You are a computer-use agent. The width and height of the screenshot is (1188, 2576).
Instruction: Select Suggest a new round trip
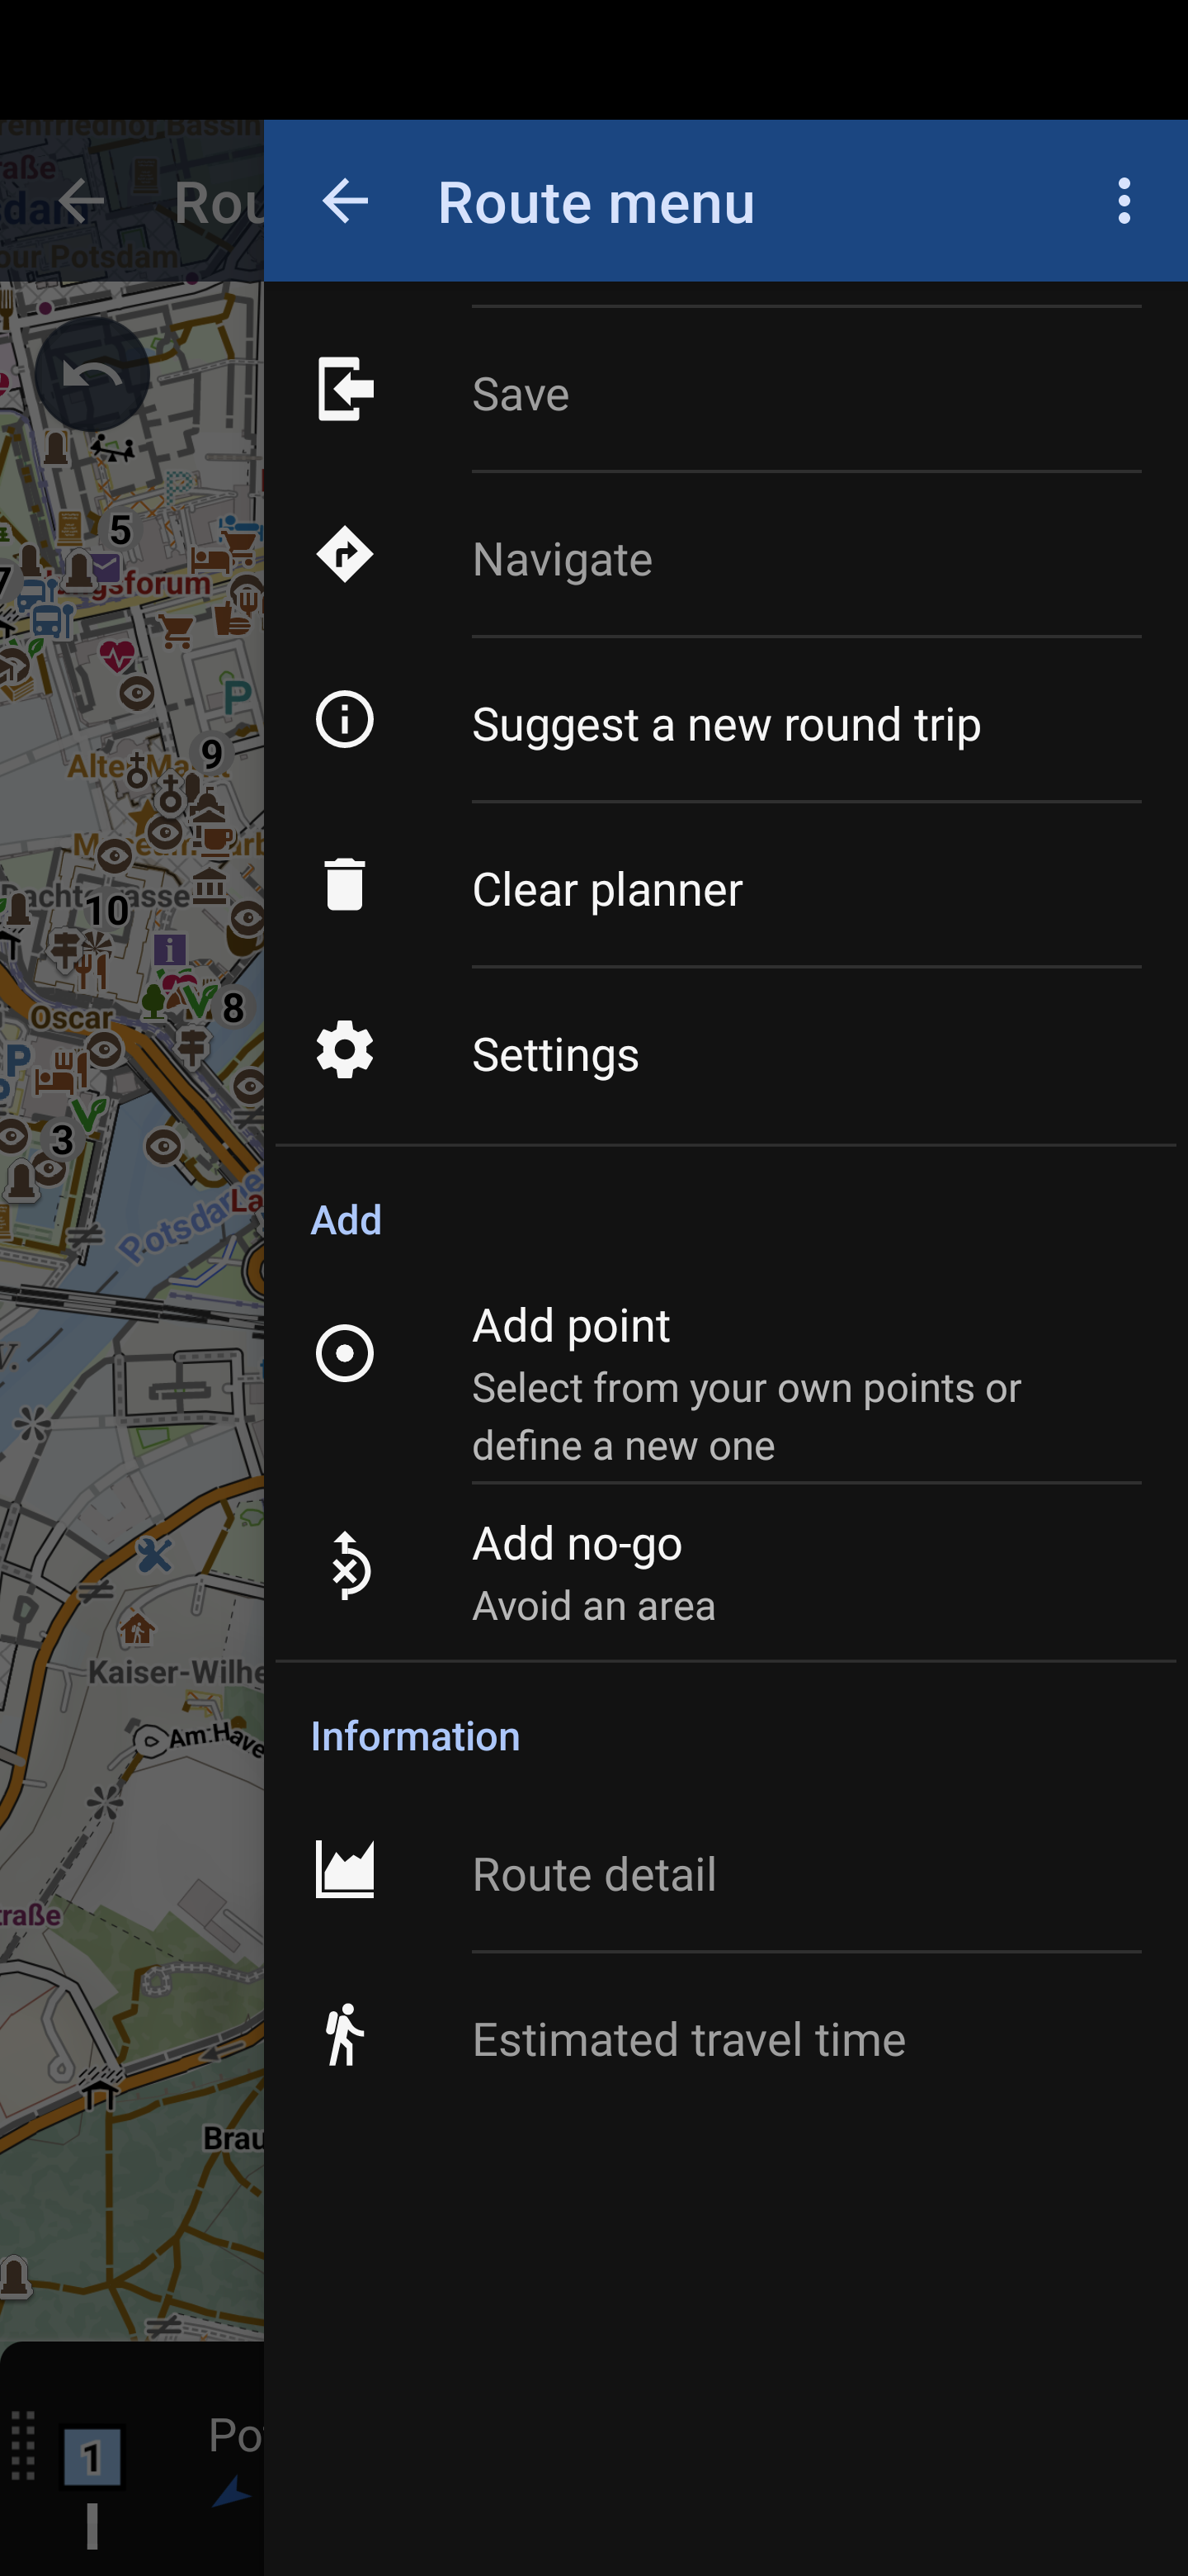726,724
